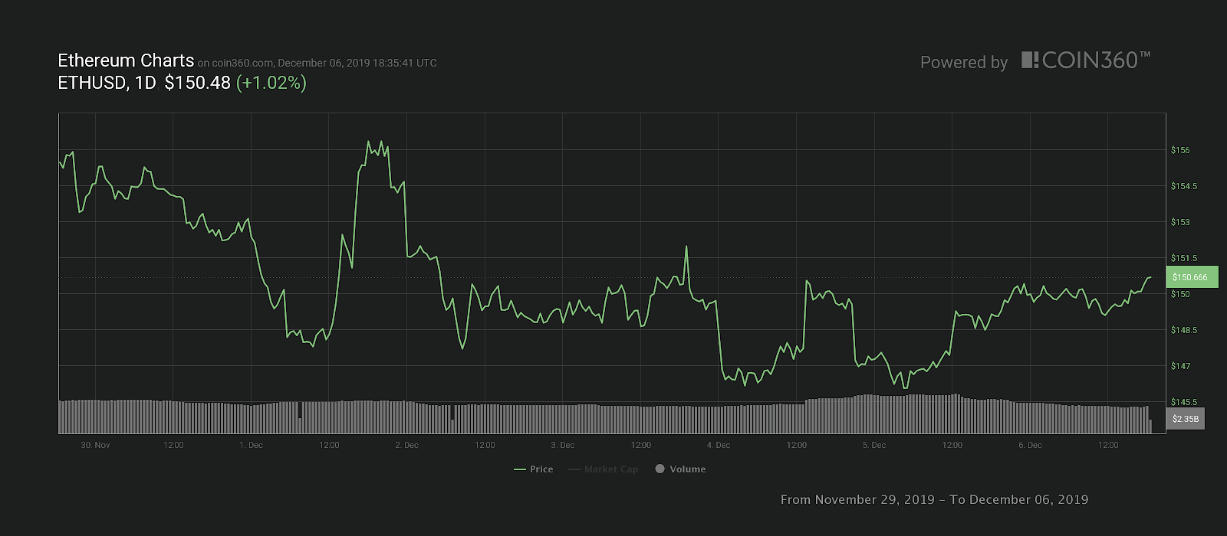Click the $156 axis label

(x=1180, y=150)
